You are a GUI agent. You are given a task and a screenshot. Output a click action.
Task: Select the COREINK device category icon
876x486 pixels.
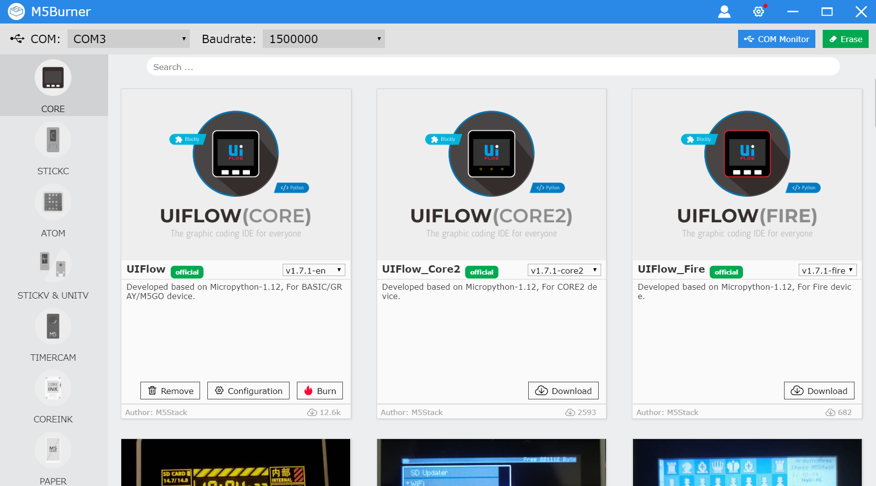coord(53,388)
